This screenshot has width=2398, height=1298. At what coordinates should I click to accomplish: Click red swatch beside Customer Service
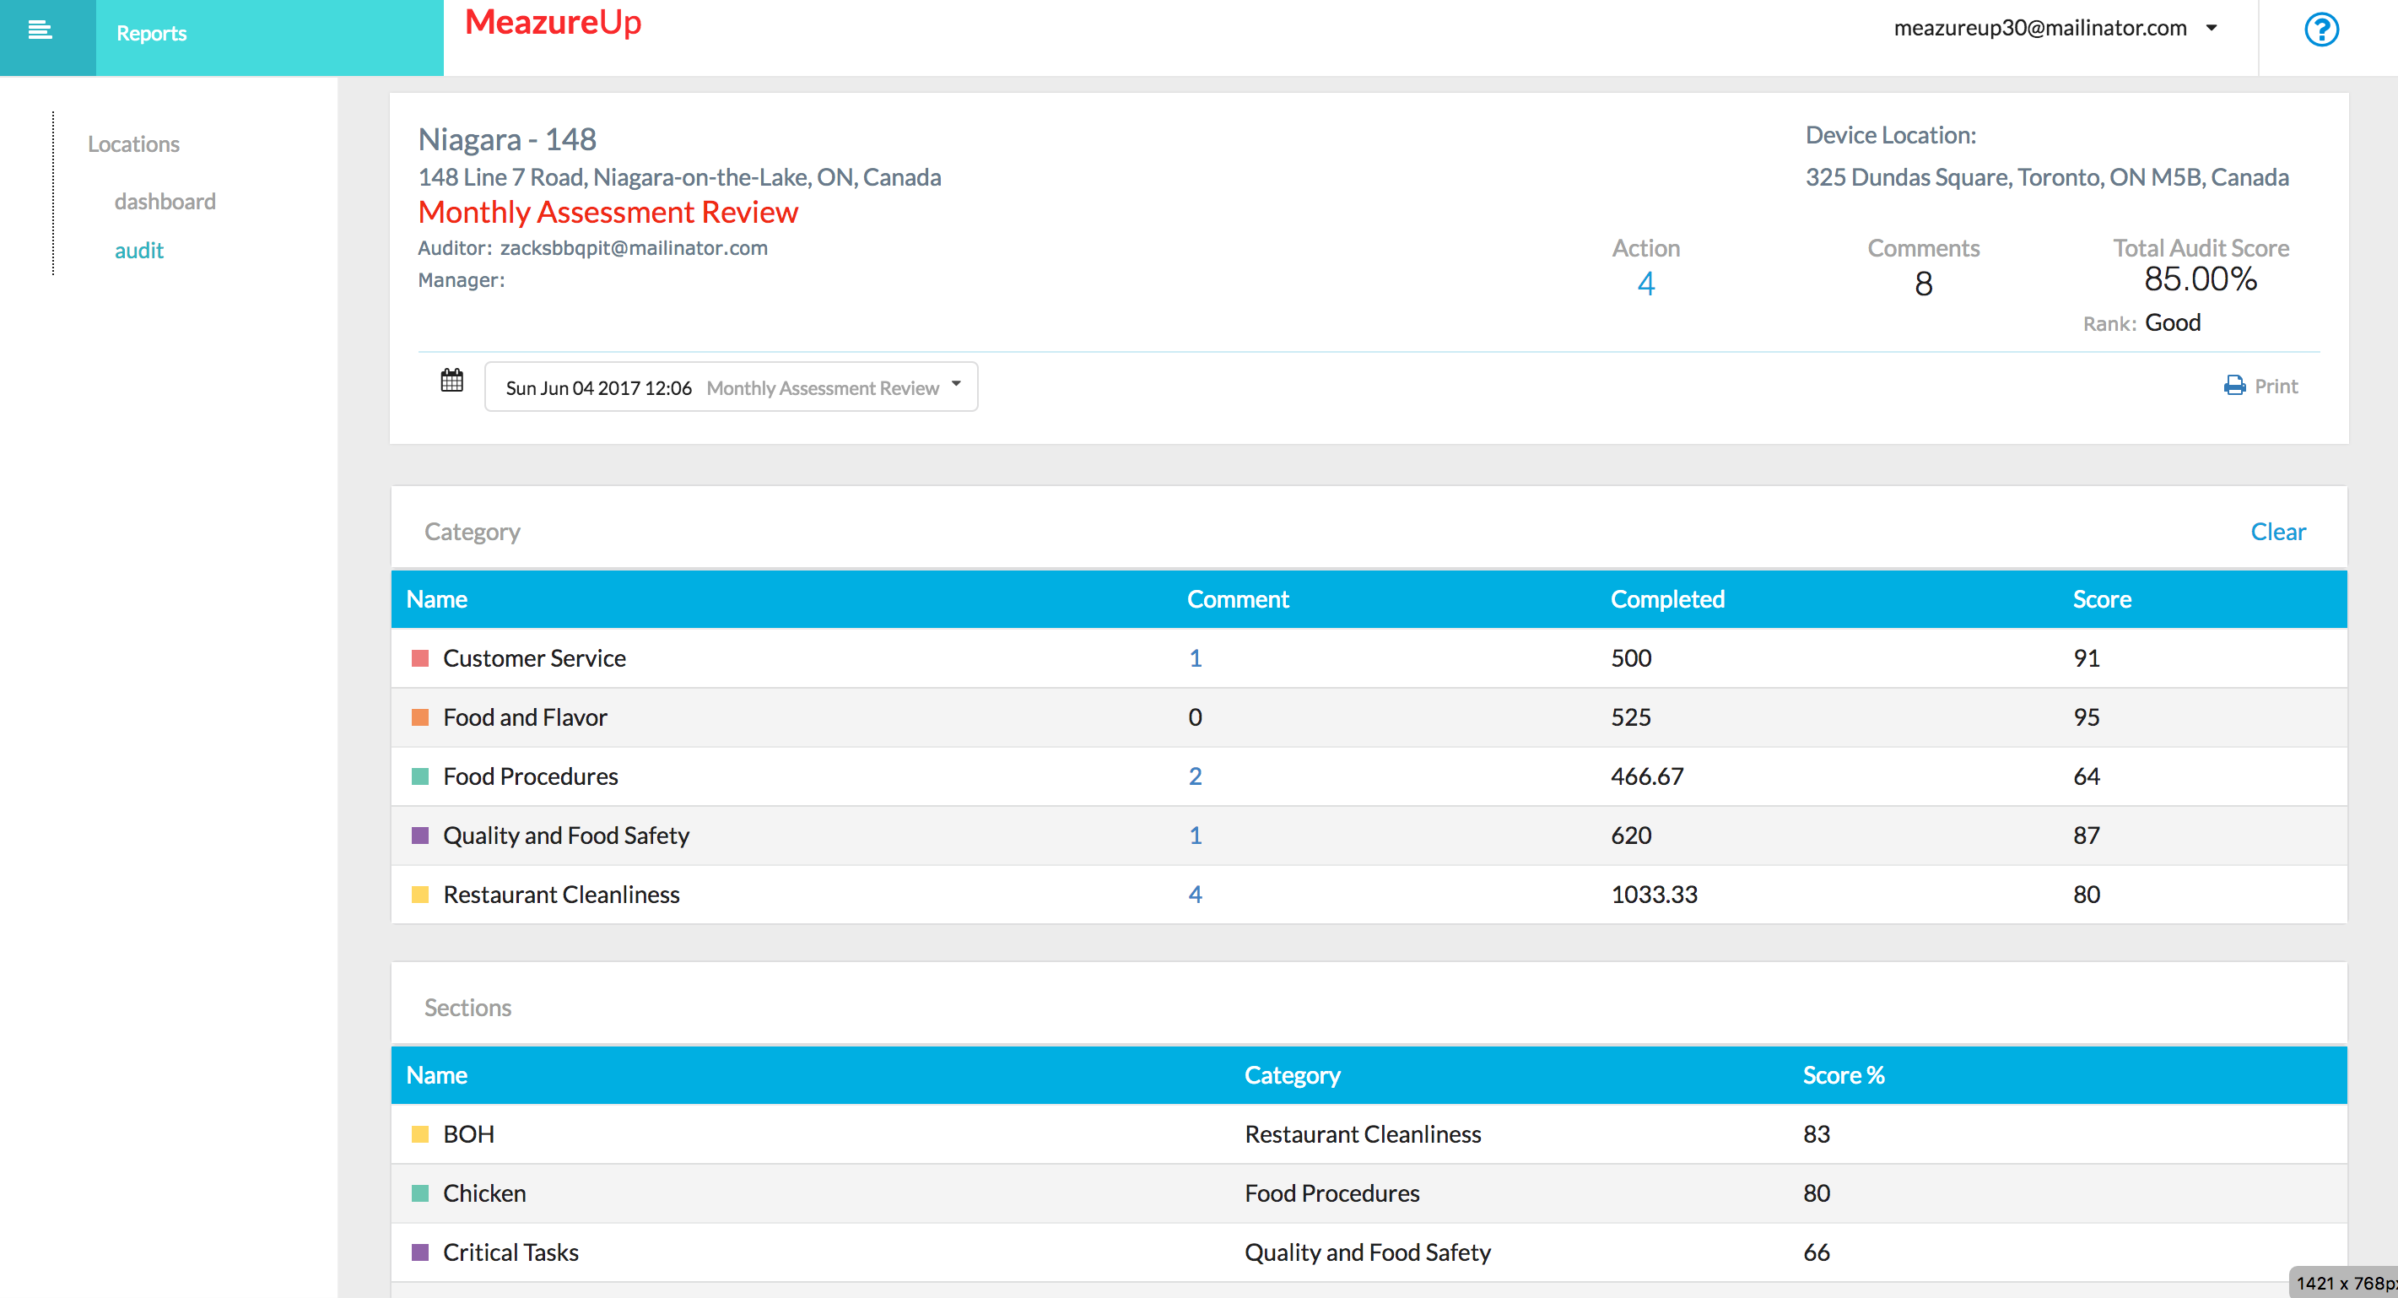421,659
